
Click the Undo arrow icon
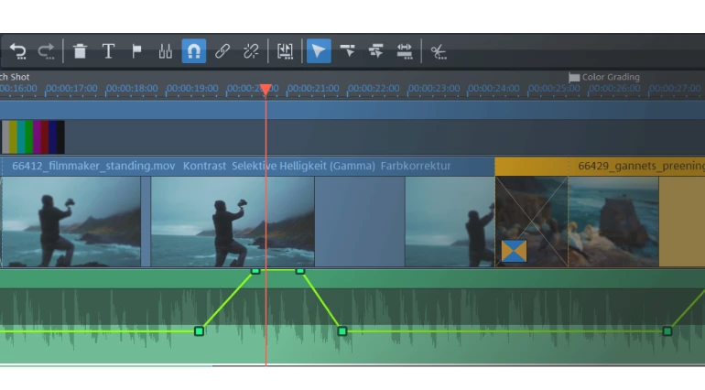pos(18,51)
